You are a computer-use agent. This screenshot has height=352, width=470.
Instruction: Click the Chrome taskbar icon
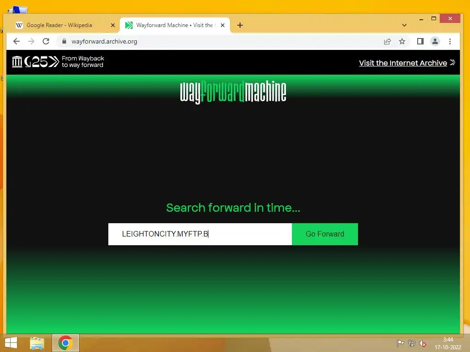coord(65,343)
